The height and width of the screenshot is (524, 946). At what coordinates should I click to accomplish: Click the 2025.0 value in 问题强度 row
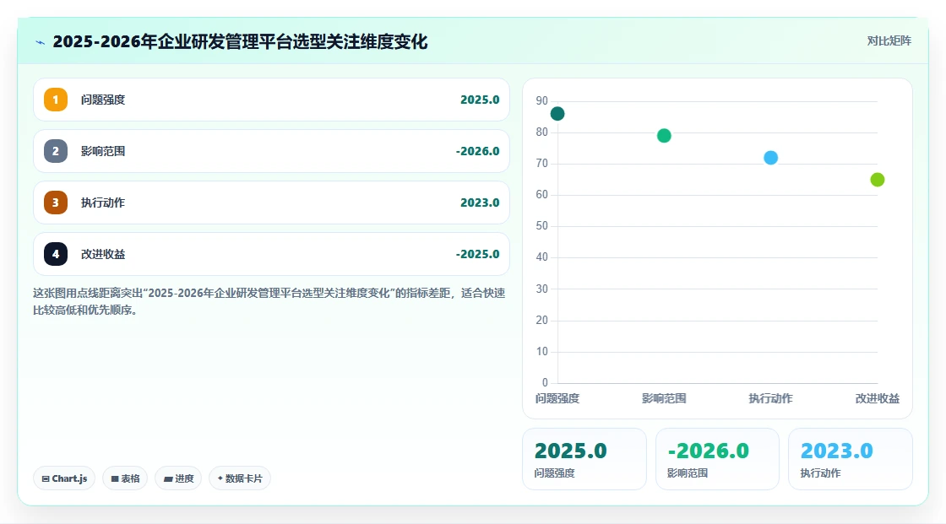click(480, 100)
